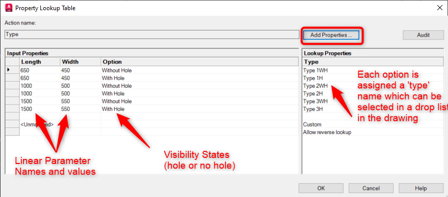Select Without Hole option in the first row
448x197 pixels.
[x=200, y=70]
